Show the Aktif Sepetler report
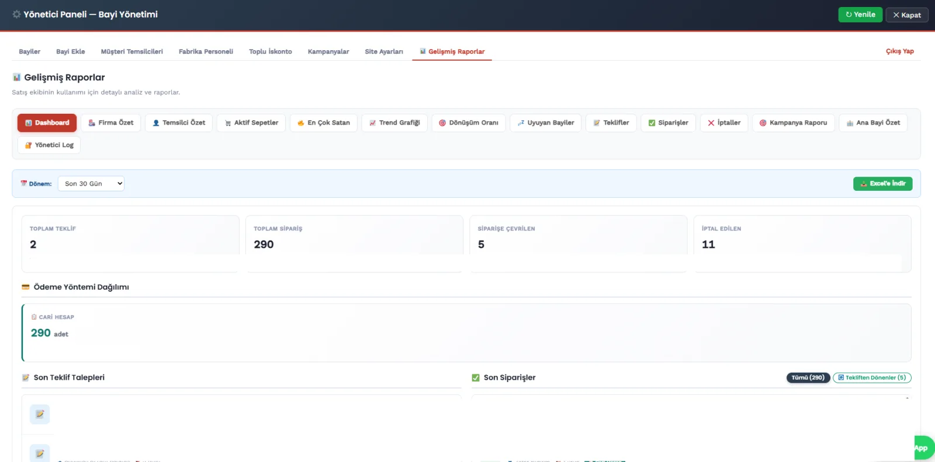This screenshot has width=935, height=462. (x=251, y=123)
